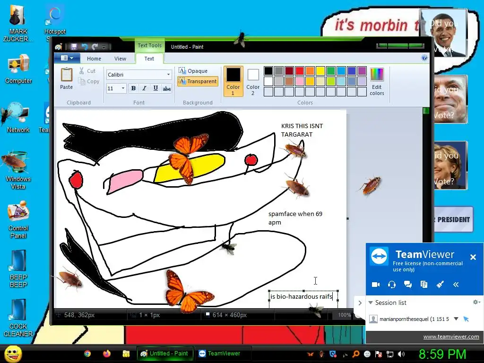Image resolution: width=484 pixels, height=363 pixels.
Task: Open the manianpornthesequel session dropdown arrow
Action: click(x=456, y=319)
